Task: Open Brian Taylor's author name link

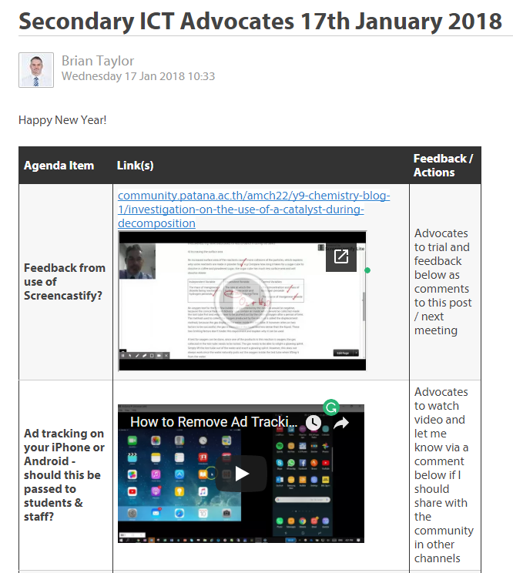Action: (98, 61)
